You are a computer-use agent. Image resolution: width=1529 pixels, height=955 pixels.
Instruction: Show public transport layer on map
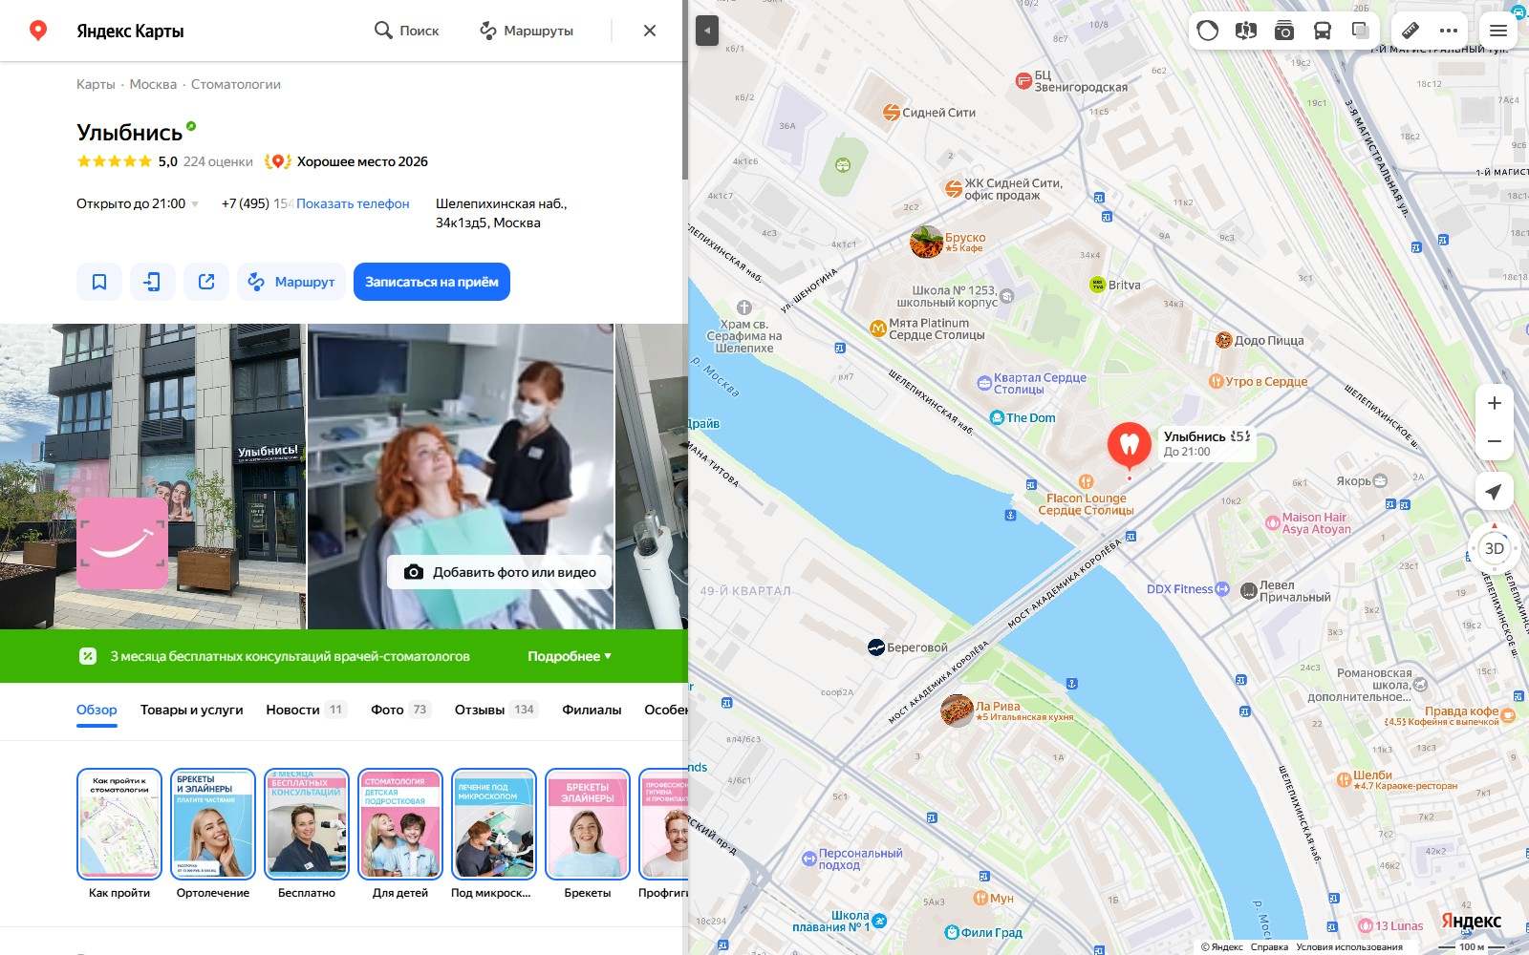click(1323, 31)
